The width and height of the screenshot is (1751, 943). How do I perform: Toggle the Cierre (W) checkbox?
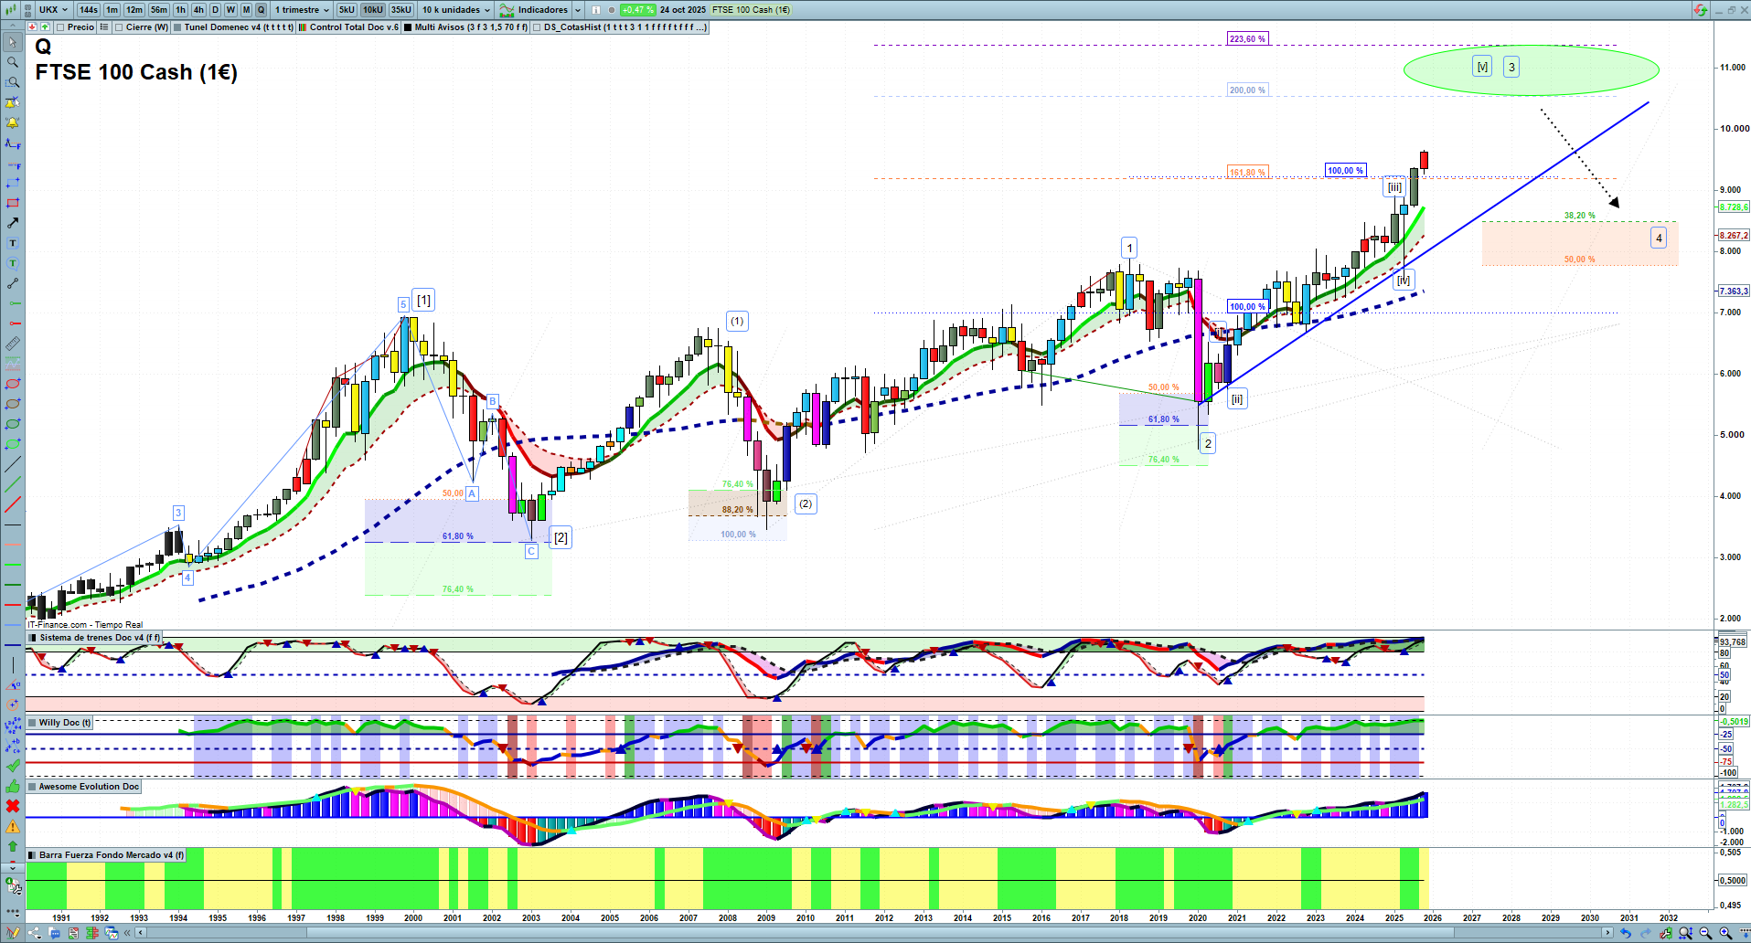(x=120, y=27)
